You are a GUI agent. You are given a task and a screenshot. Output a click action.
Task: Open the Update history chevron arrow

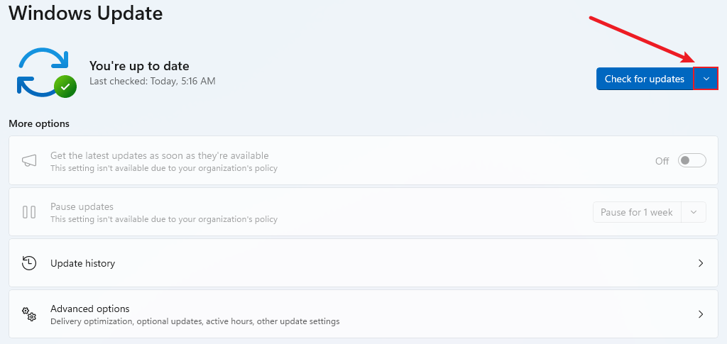(x=701, y=263)
